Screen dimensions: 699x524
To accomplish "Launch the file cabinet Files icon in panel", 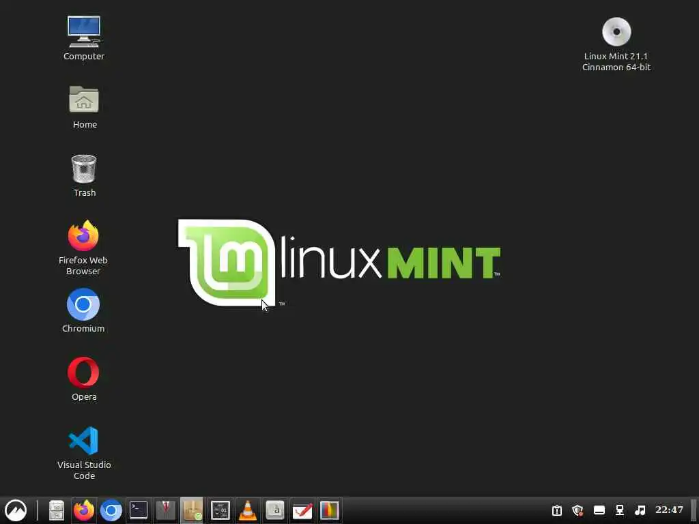I will [x=57, y=510].
